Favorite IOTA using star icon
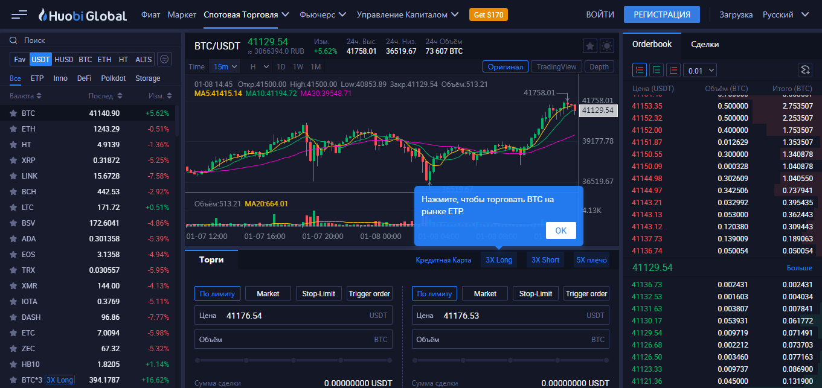The image size is (822, 388). 13,301
